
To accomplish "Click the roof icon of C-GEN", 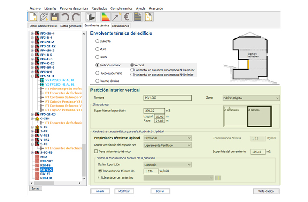I will point(37,119).
